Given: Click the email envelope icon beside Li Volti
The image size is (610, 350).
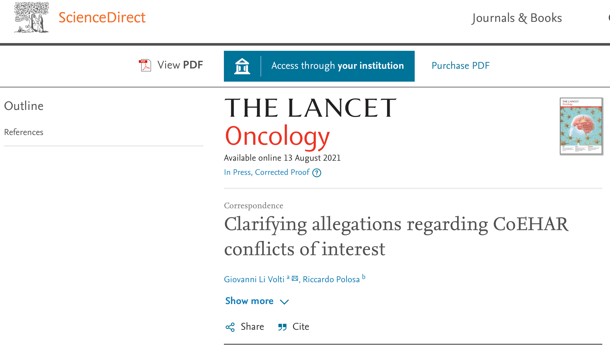Looking at the screenshot, I should 295,279.
